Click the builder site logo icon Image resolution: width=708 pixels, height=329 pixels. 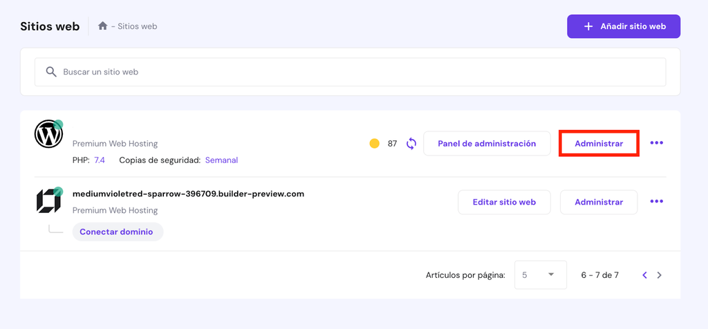click(x=49, y=201)
